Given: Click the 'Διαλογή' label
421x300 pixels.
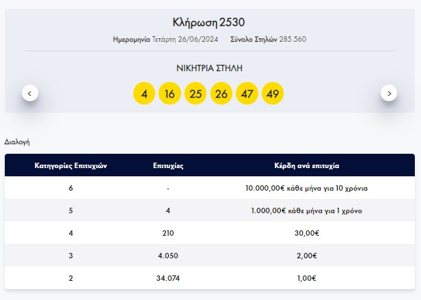Looking at the screenshot, I should pos(17,142).
